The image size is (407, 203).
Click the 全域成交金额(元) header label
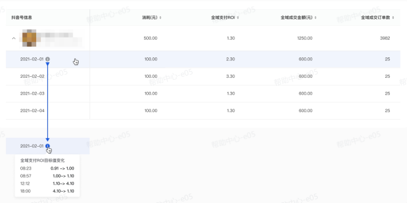click(x=296, y=18)
